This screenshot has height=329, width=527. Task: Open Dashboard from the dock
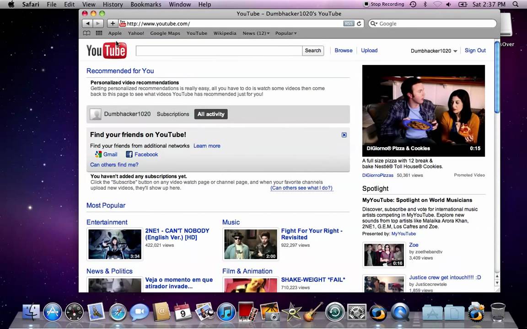point(74,312)
